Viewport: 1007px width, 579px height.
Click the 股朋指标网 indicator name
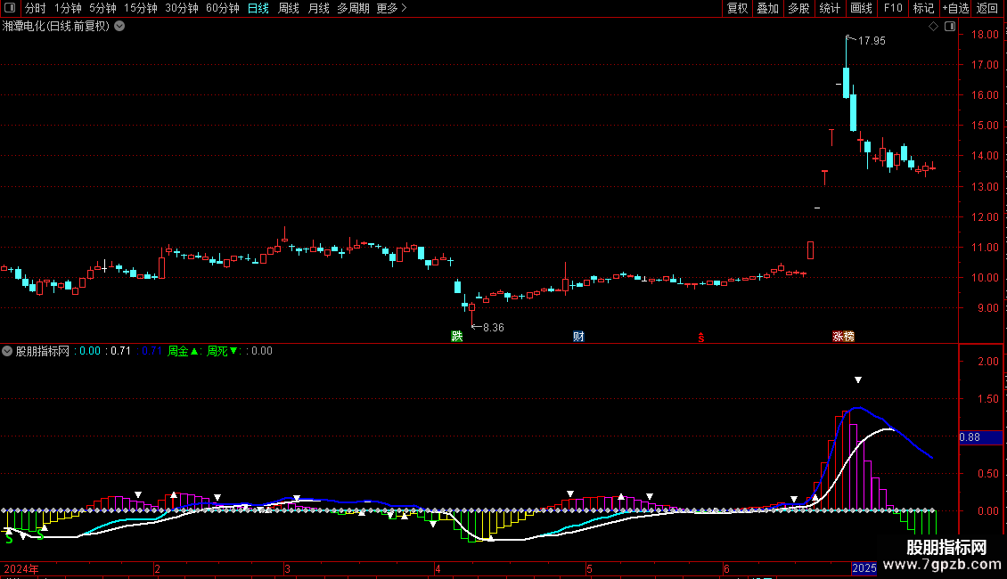tap(43, 351)
